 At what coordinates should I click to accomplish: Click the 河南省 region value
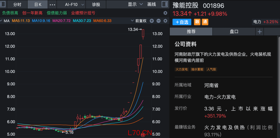click(x=212, y=85)
